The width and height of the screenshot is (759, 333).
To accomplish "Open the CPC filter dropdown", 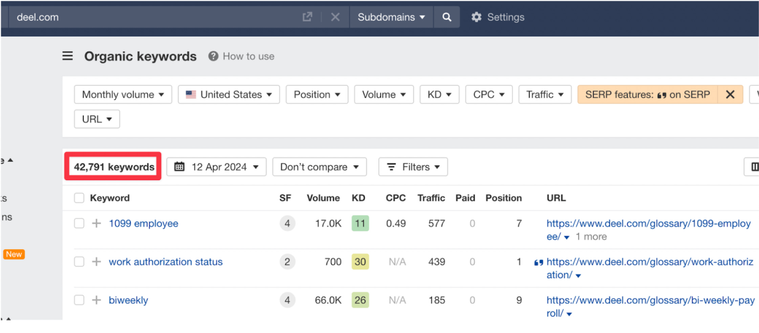I will point(489,94).
